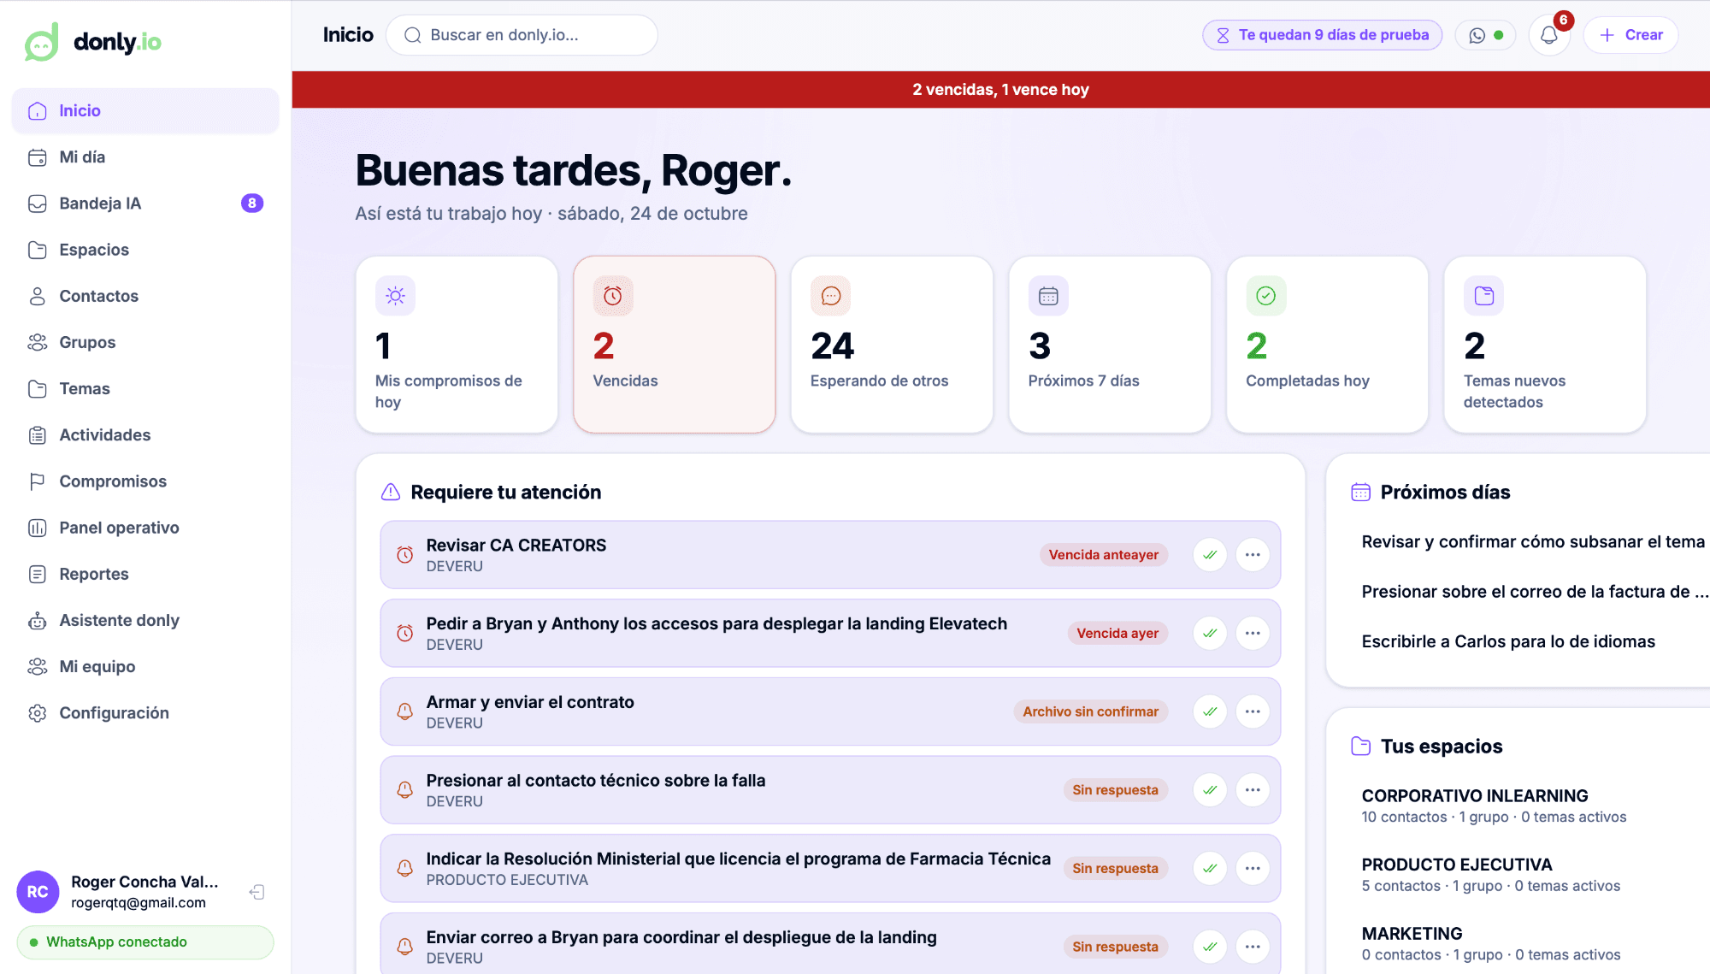Open Grupos from sidebar

[145, 342]
